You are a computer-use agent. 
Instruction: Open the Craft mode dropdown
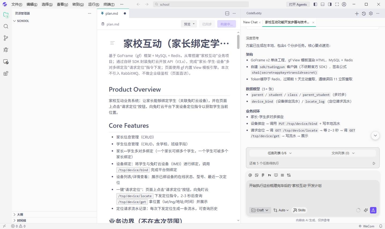260,210
